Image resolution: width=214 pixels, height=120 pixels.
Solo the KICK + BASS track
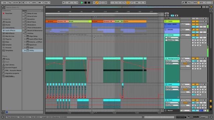click(x=201, y=24)
